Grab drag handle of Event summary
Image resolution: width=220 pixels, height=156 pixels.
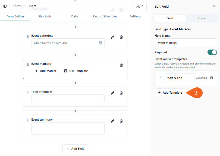(28, 120)
